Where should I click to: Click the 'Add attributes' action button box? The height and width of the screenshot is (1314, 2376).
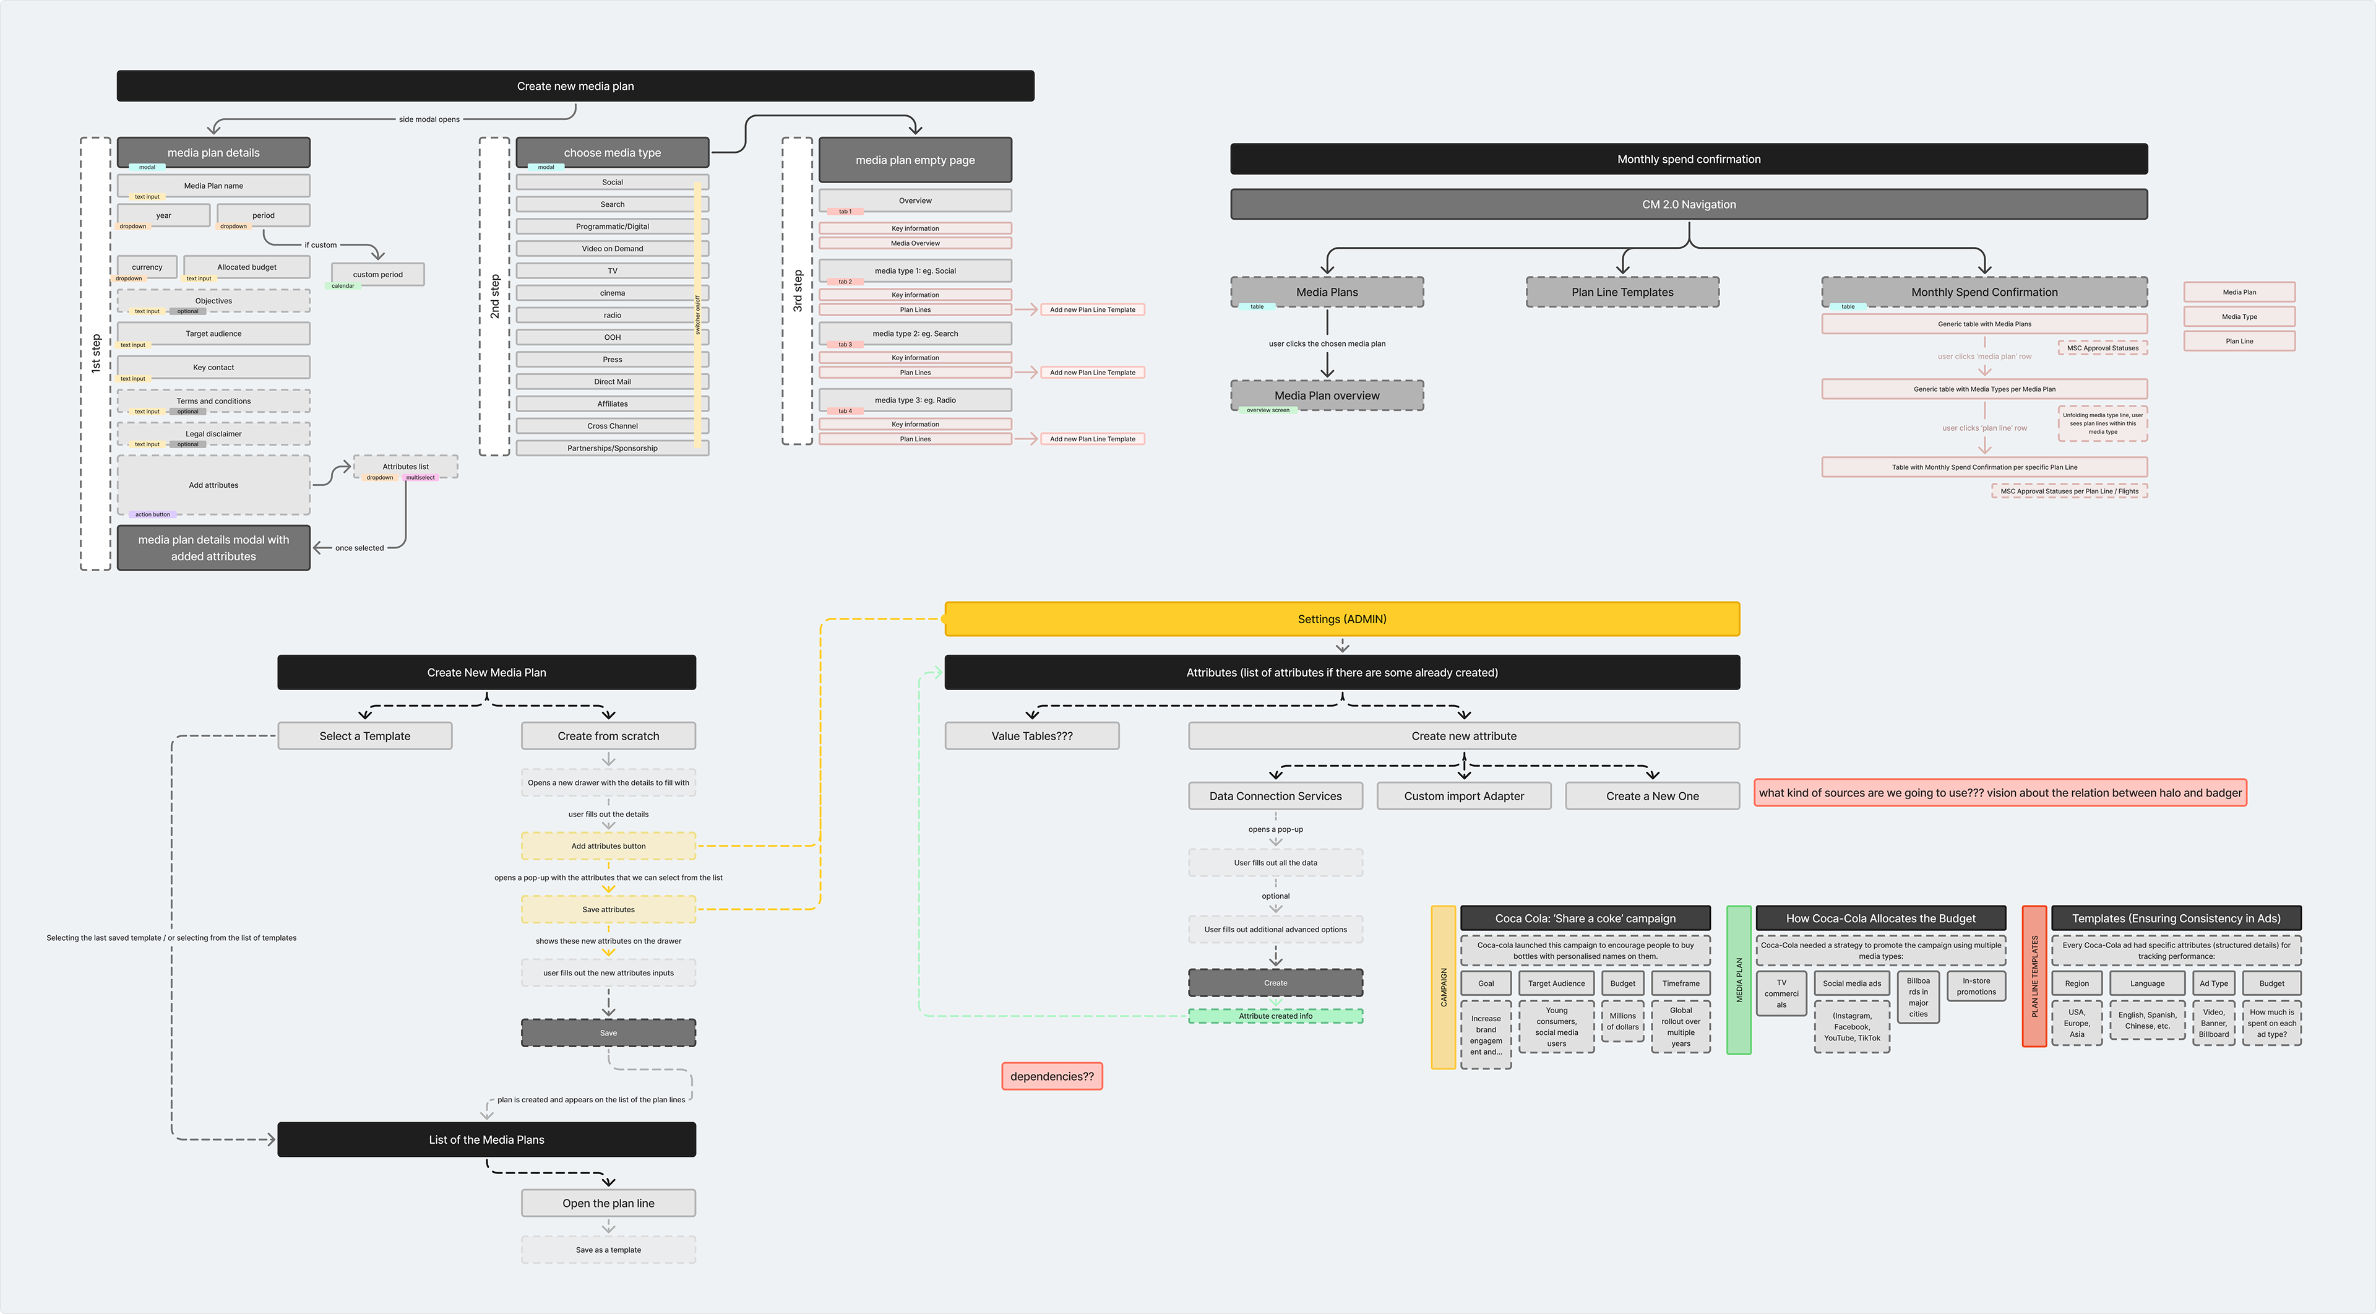[213, 485]
